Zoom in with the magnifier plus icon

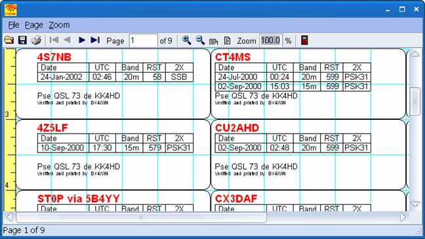pos(186,41)
